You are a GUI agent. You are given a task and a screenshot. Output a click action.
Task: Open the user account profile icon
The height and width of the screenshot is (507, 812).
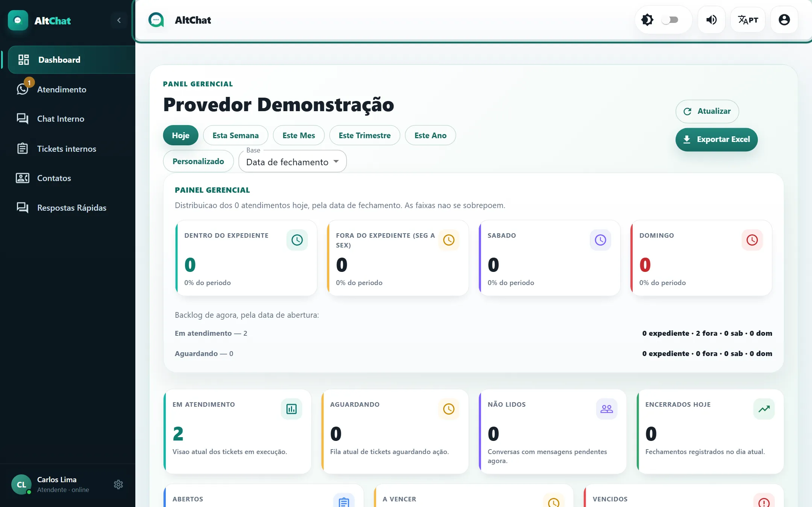pos(784,20)
